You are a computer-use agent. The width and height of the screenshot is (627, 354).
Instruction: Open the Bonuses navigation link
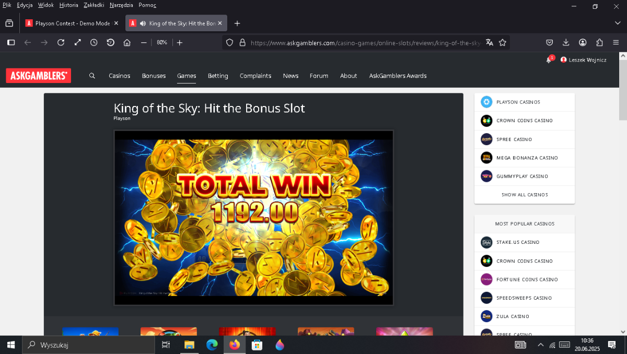click(x=154, y=76)
